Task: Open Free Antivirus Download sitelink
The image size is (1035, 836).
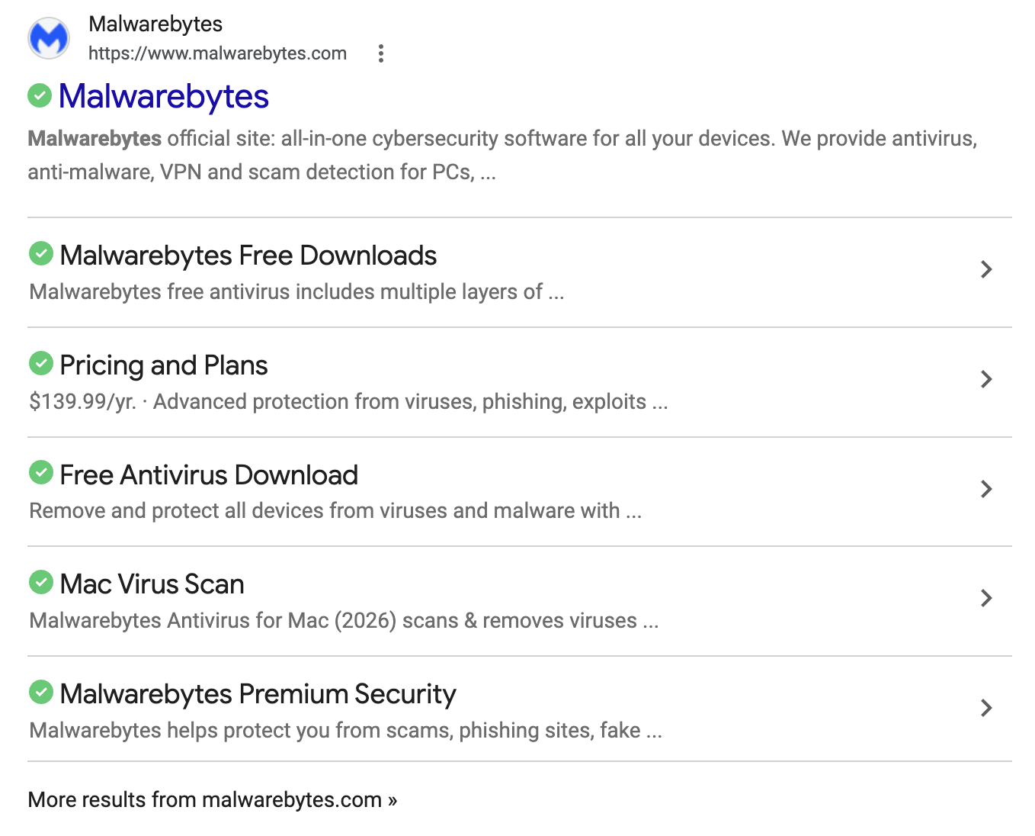Action: click(209, 475)
